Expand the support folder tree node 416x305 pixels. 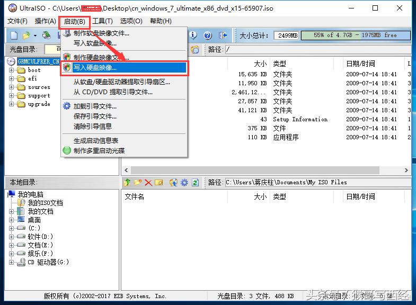[11, 96]
